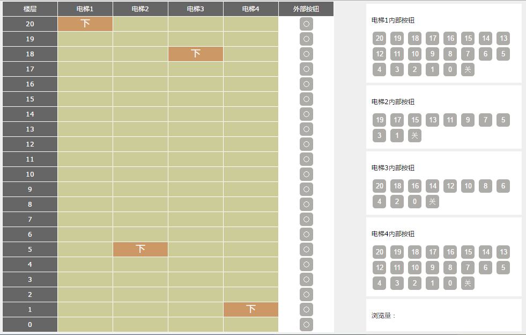Click the external call button on floor 1

click(306, 309)
